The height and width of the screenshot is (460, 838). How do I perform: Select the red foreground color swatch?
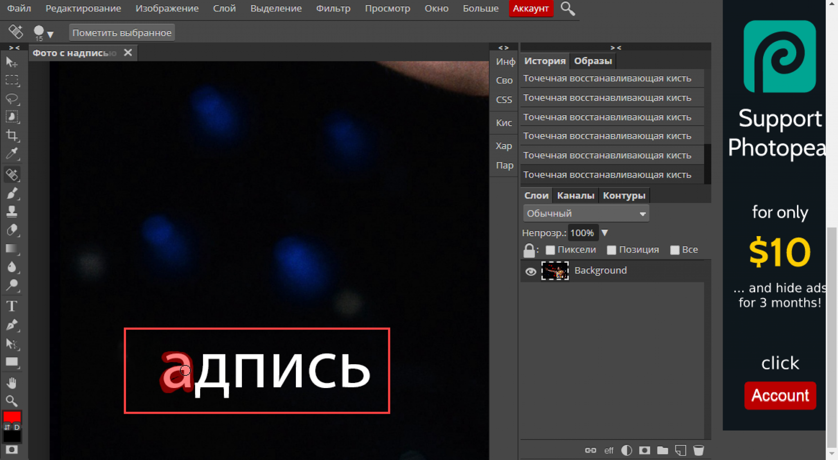pyautogui.click(x=11, y=417)
